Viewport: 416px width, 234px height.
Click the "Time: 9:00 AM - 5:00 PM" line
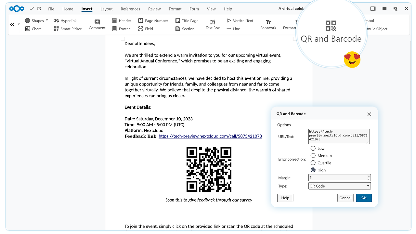(154, 125)
